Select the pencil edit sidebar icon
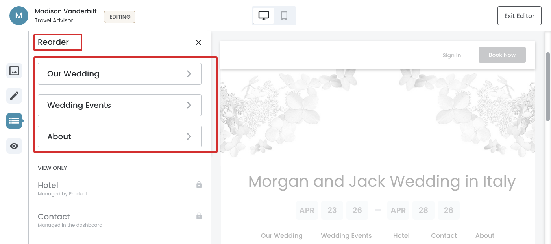This screenshot has width=551, height=244. 14,96
